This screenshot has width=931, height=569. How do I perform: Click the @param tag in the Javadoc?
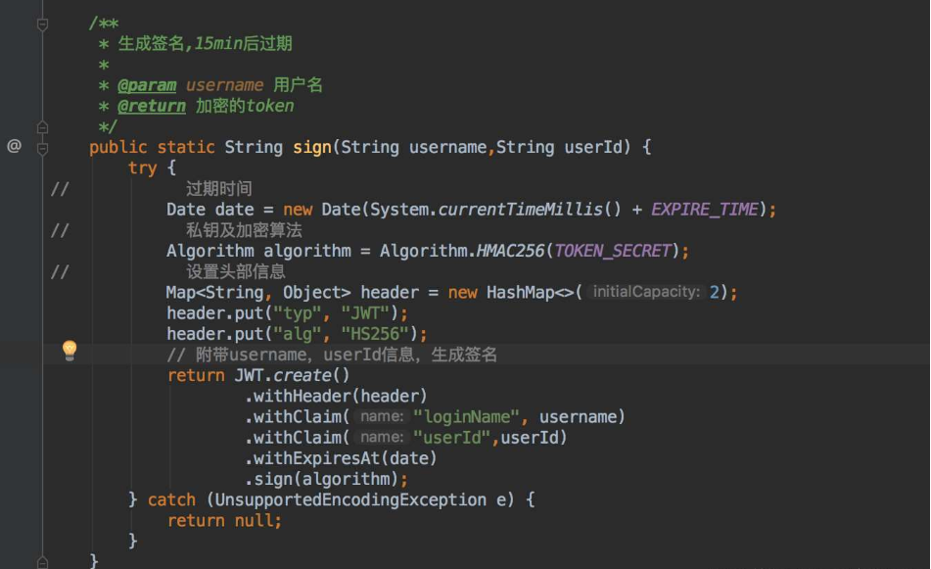pos(147,85)
